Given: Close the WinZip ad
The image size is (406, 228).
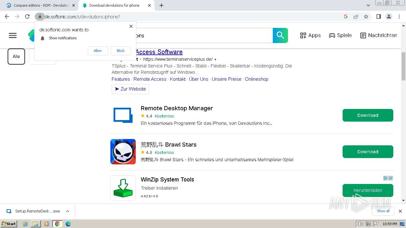Looking at the screenshot, I should click(391, 178).
